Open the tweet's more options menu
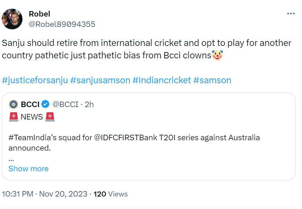 tap(291, 14)
